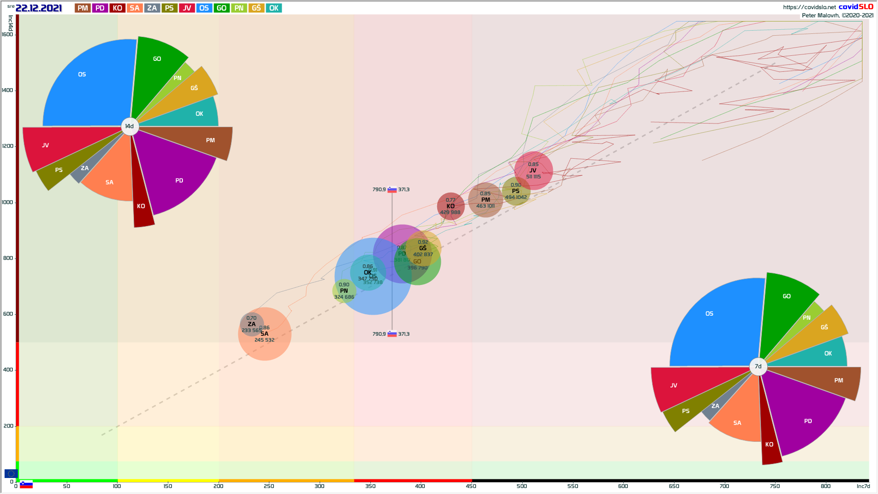
Task: Click the 14d pie center hub
Action: [130, 126]
